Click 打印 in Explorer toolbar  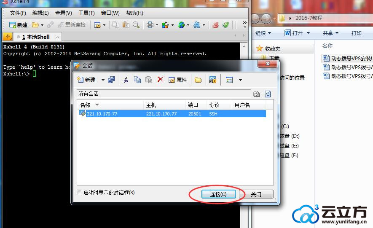pos(356,33)
